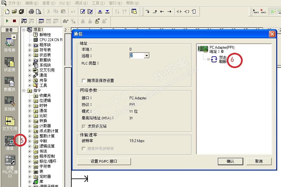Click the green Run PLC icon

(x=7, y=21)
